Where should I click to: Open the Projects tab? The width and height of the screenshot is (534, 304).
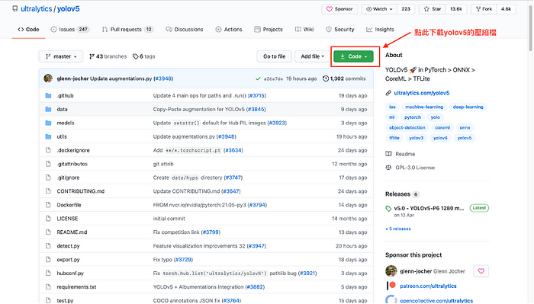coord(269,30)
